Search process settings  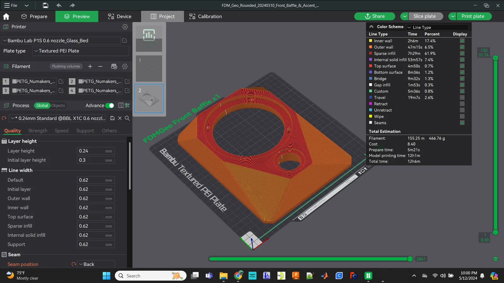[127, 118]
